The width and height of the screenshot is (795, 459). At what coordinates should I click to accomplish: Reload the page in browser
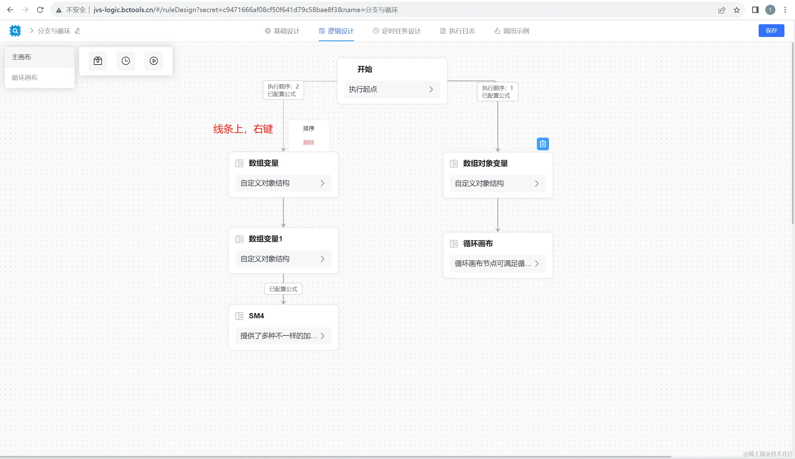click(x=40, y=10)
